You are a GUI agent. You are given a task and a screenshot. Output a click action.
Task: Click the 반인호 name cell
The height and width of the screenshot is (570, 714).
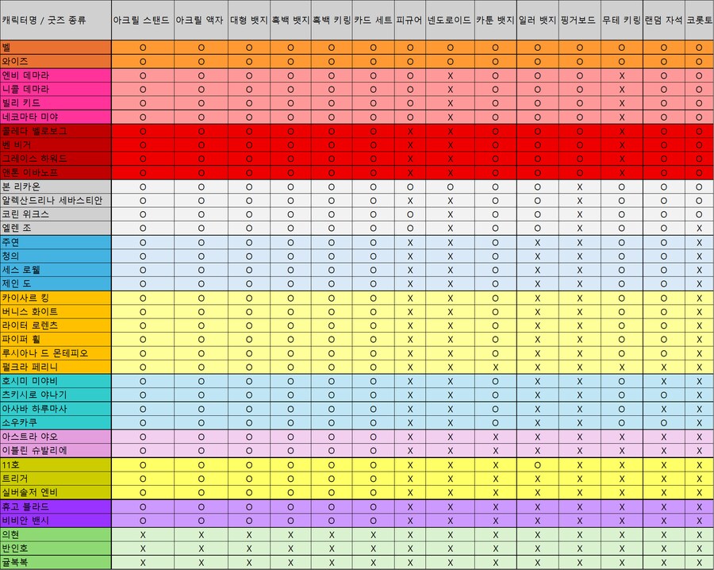click(x=56, y=548)
